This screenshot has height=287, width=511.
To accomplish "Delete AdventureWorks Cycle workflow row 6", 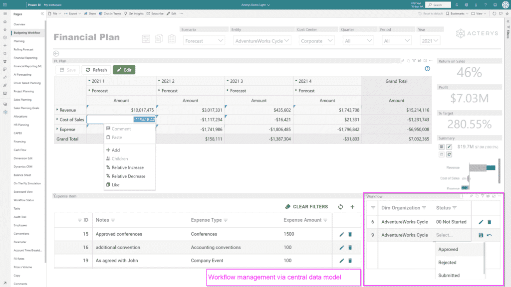I will 489,222.
